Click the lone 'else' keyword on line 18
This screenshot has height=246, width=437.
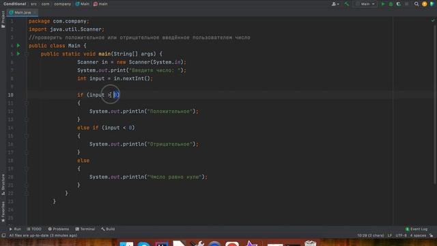point(83,161)
